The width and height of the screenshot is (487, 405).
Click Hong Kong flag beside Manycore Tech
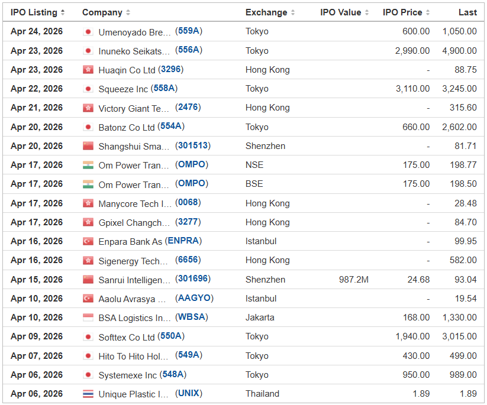pos(88,203)
